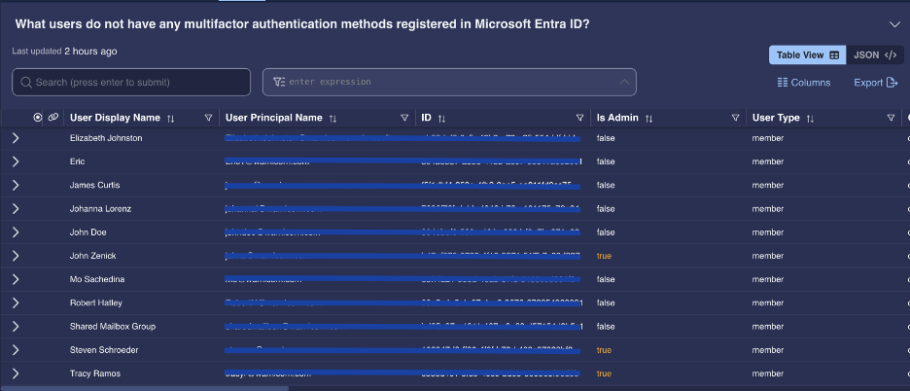The image size is (910, 391).
Task: Switch to Table View
Action: click(x=807, y=55)
